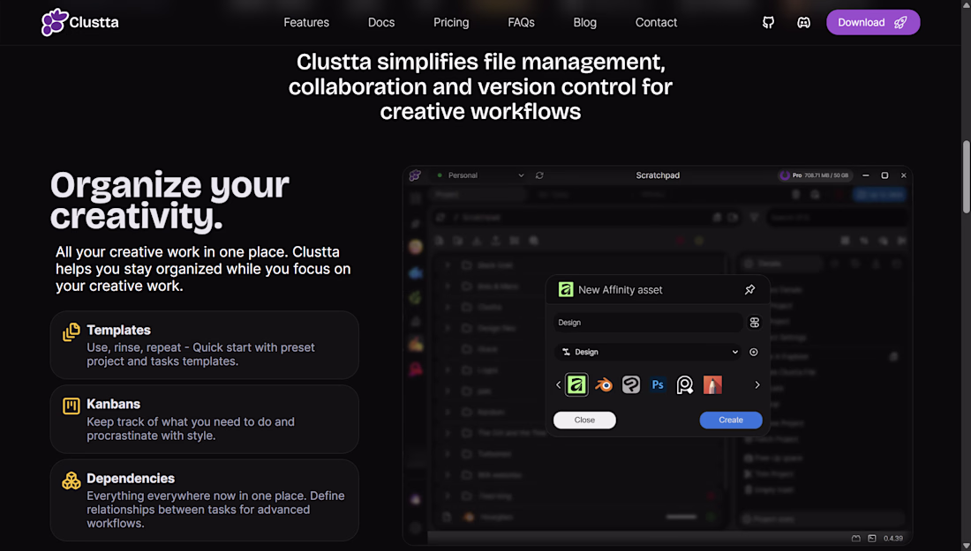Click the template toggle icon beside name field
The height and width of the screenshot is (551, 971).
[x=754, y=322]
